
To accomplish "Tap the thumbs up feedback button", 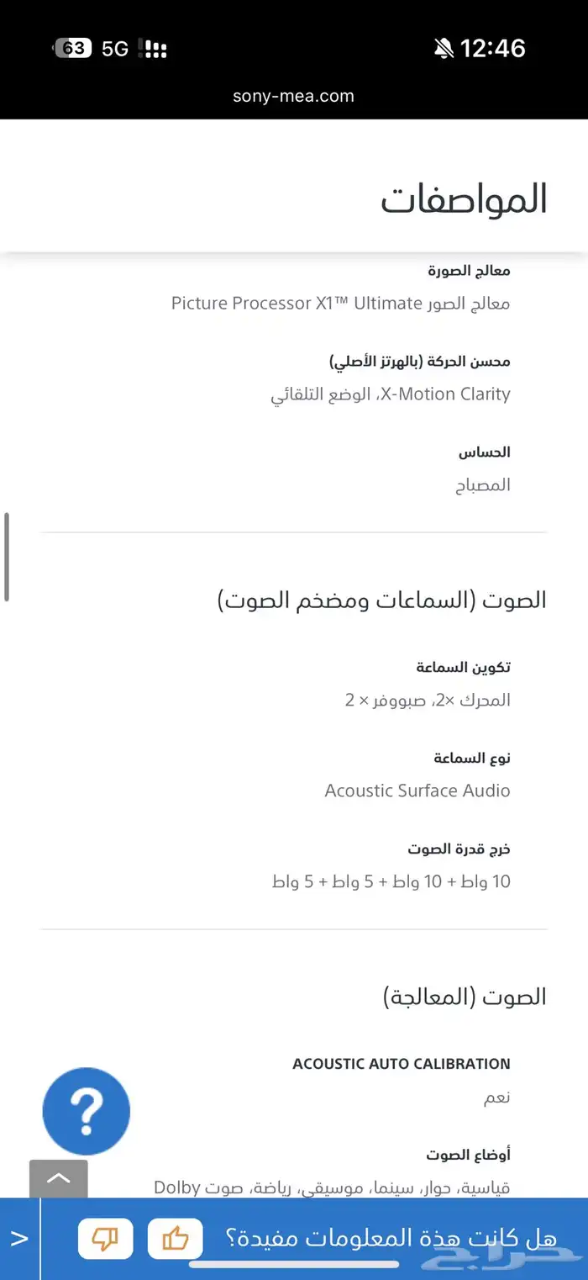I will coord(175,1239).
